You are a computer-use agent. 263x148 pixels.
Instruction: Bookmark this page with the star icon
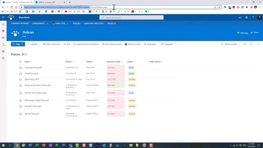pos(219,7)
